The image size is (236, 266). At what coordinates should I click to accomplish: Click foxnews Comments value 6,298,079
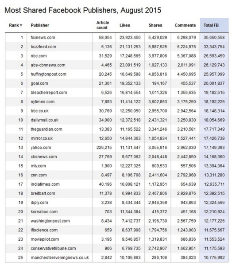click(186, 38)
